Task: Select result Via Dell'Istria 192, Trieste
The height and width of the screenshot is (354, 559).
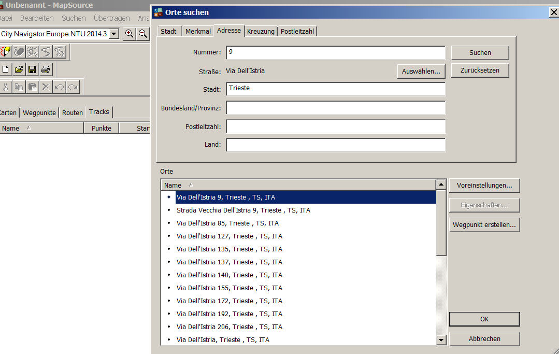Action: pyautogui.click(x=298, y=314)
